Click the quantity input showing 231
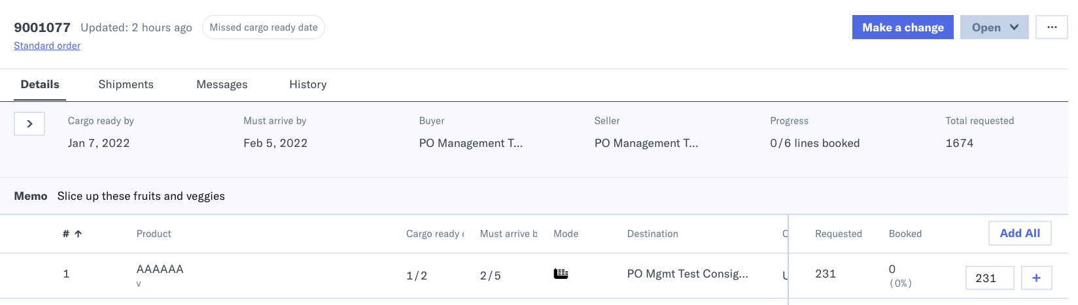The image size is (1078, 305). 990,278
